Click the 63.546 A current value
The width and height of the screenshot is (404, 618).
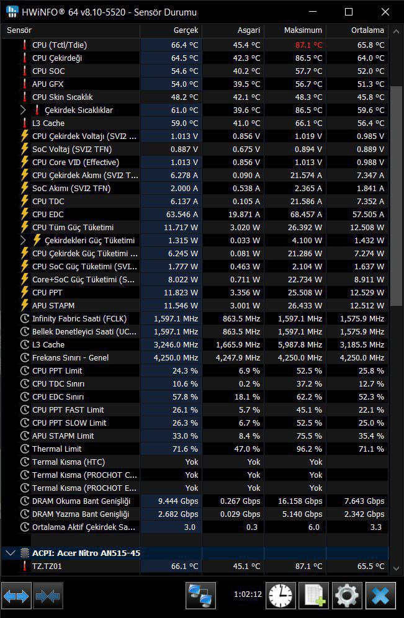click(181, 214)
